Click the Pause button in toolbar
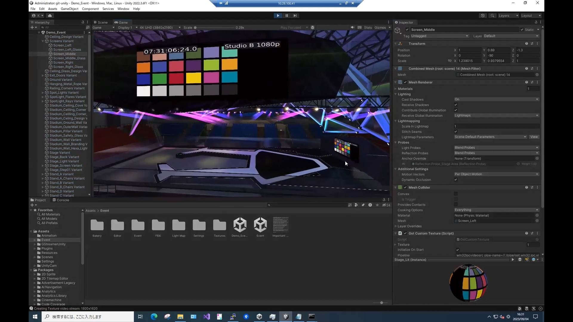Image resolution: width=573 pixels, height=322 pixels. [x=286, y=16]
